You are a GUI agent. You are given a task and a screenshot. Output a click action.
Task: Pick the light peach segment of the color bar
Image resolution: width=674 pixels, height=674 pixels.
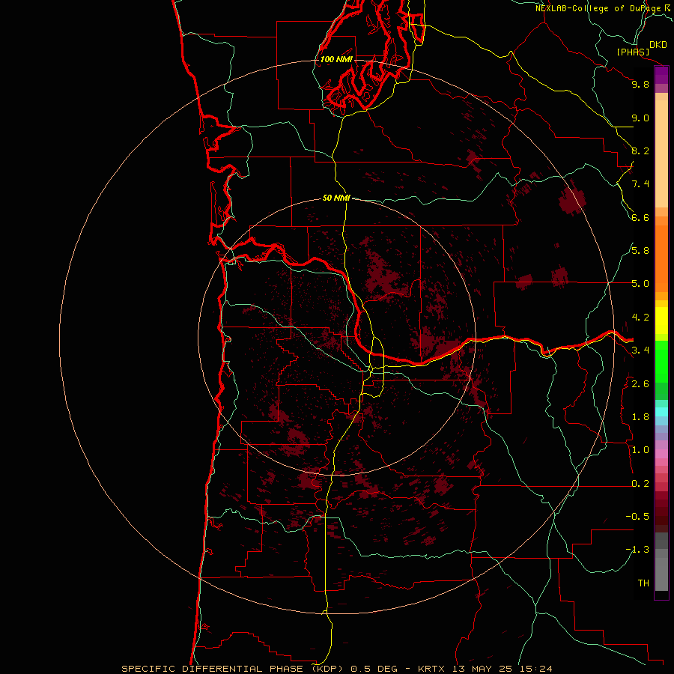click(x=661, y=154)
